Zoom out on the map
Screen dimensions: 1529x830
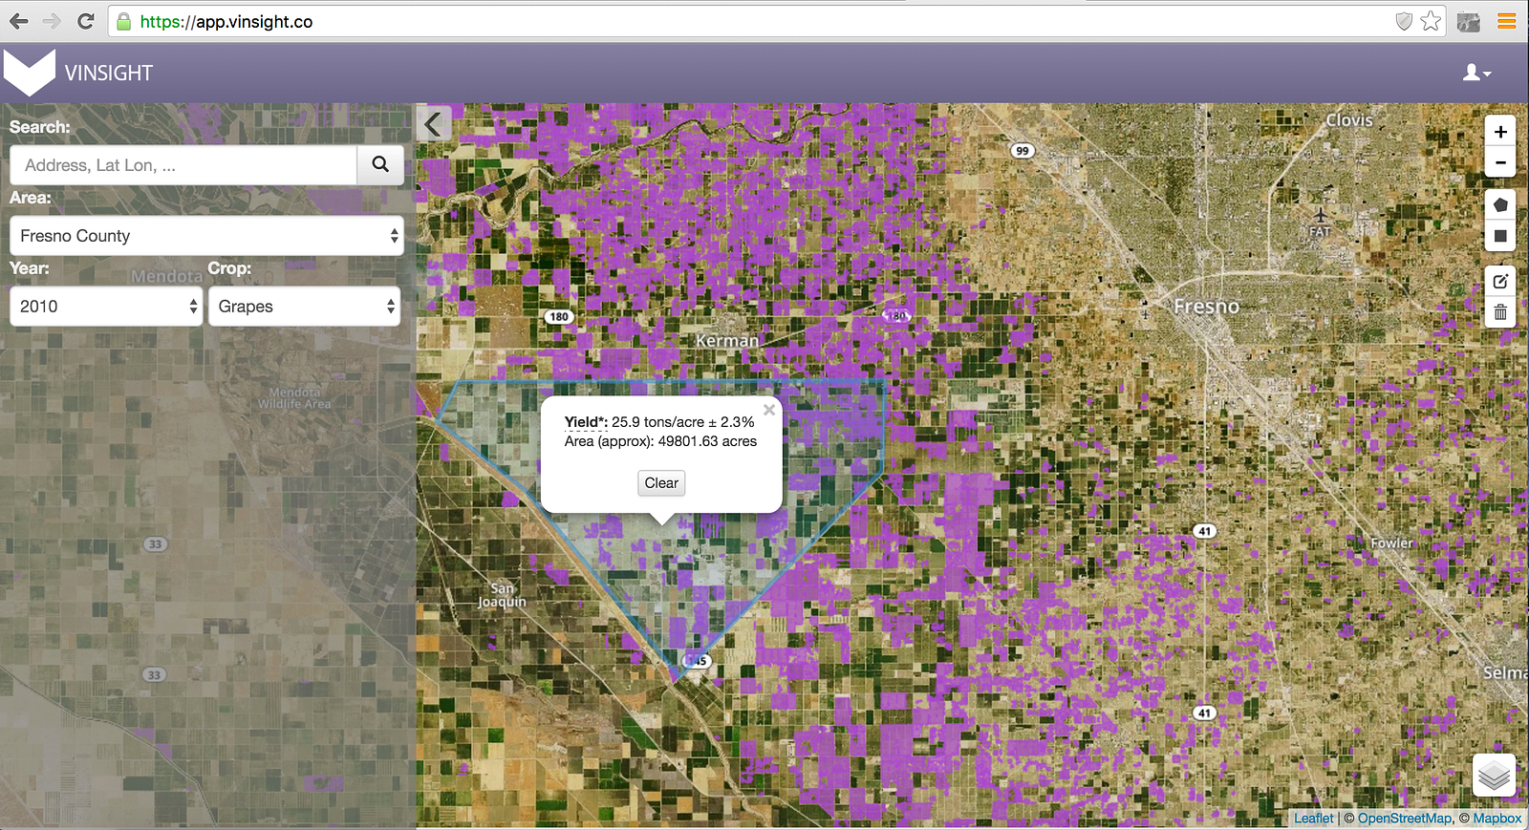pyautogui.click(x=1500, y=162)
